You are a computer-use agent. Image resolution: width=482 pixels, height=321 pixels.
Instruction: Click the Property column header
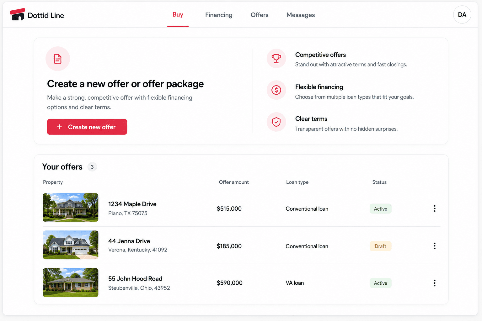tap(53, 182)
